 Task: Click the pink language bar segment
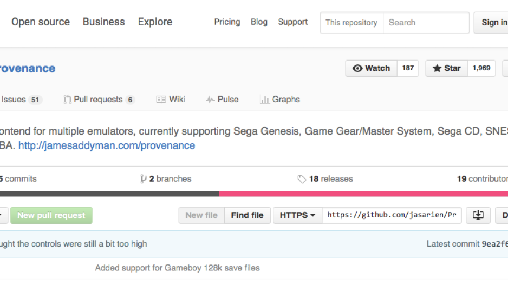click(363, 194)
